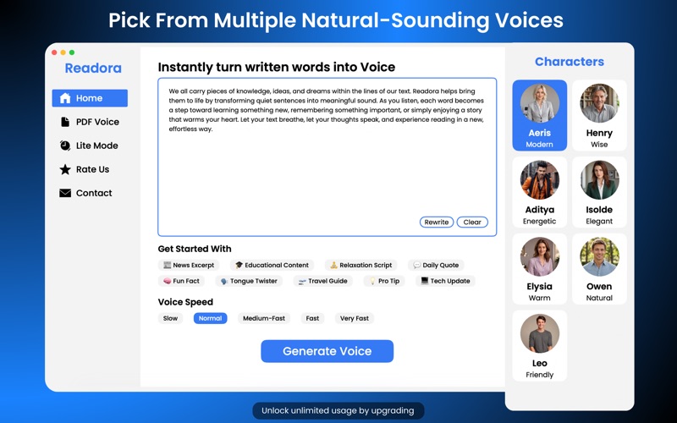Open the Home menu item
The image size is (677, 423).
coord(90,98)
